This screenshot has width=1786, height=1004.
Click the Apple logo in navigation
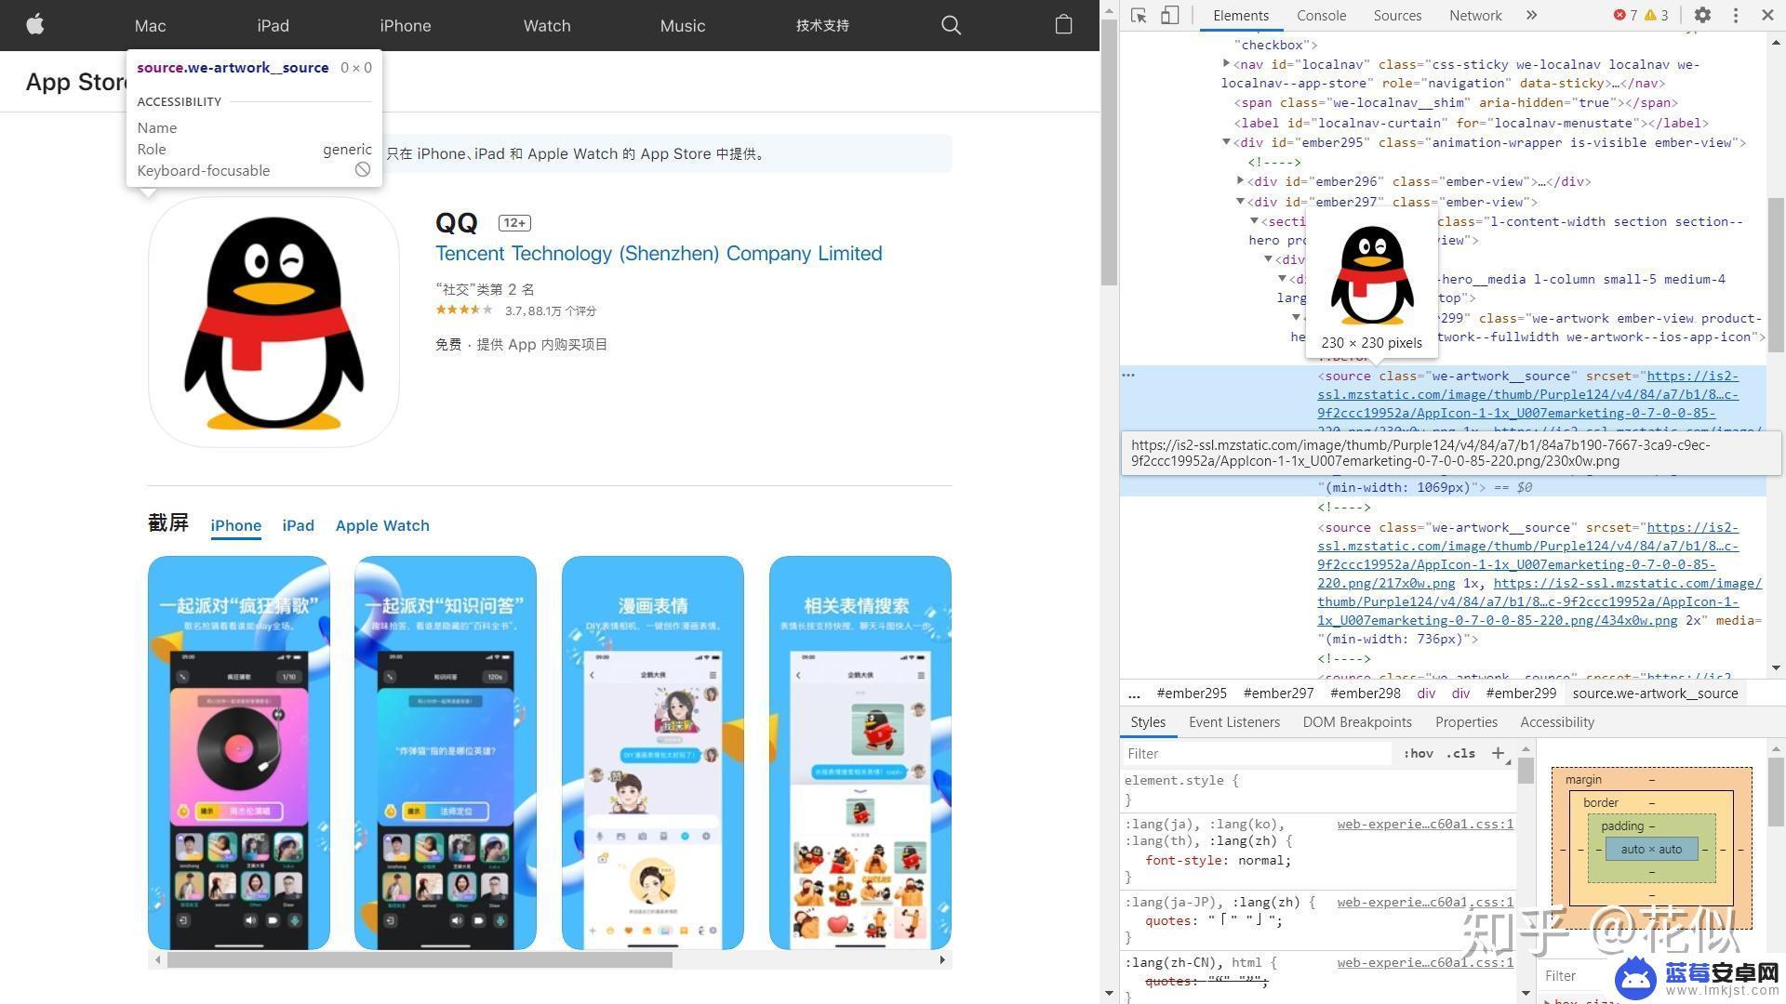(x=35, y=25)
